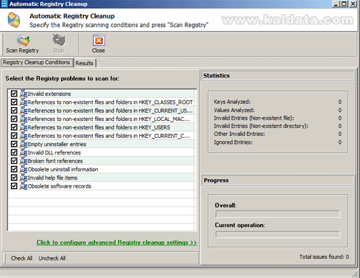Image resolution: width=360 pixels, height=278 pixels.
Task: Toggle the HKEY_USERS references checkbox
Action: [x=14, y=127]
